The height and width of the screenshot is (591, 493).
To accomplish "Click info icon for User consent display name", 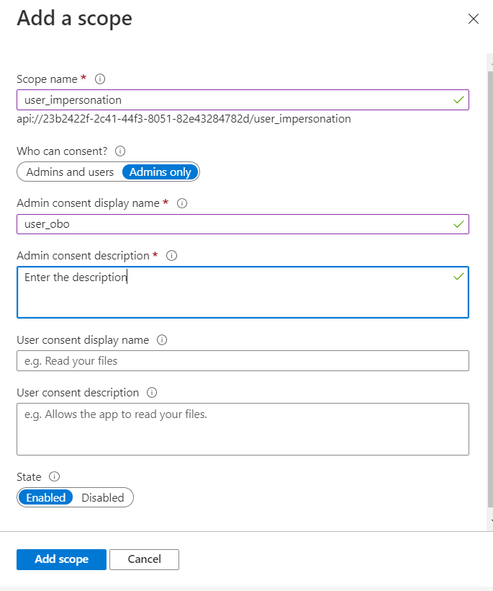I will click(x=162, y=340).
